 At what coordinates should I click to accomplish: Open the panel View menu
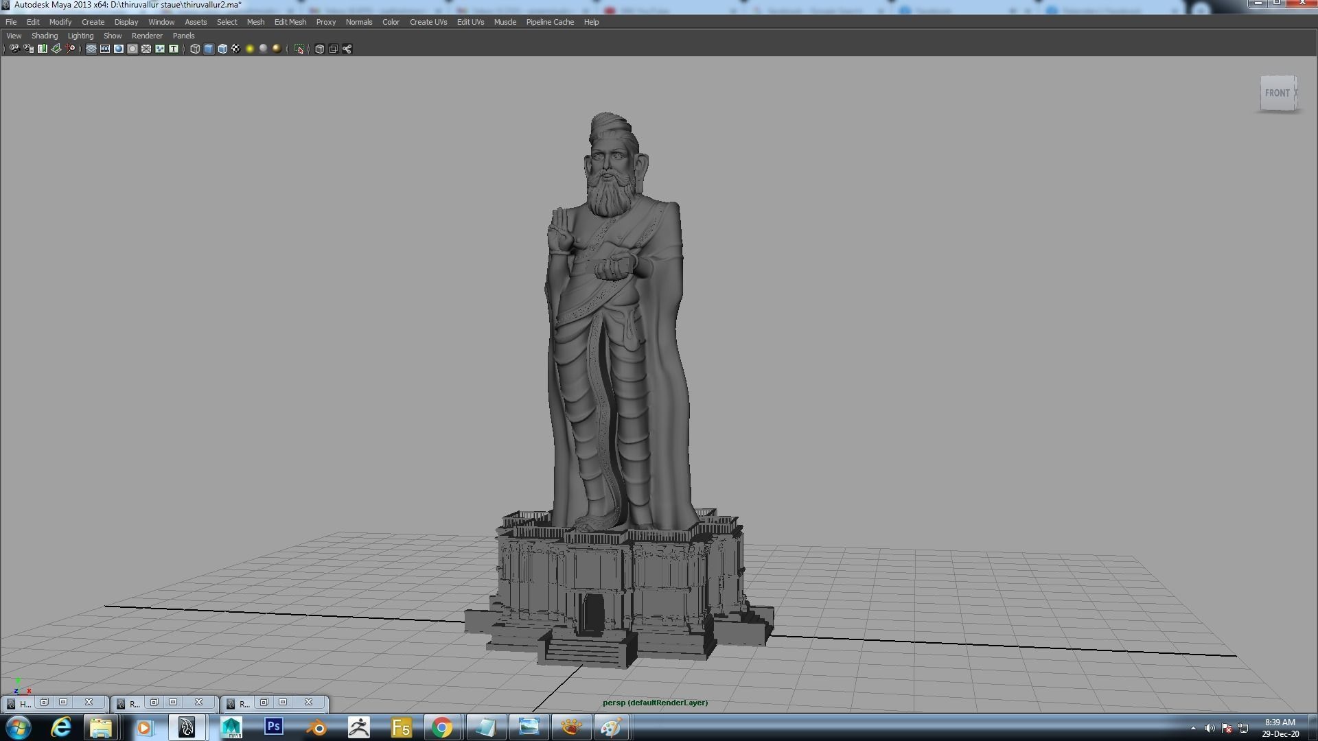click(x=14, y=36)
